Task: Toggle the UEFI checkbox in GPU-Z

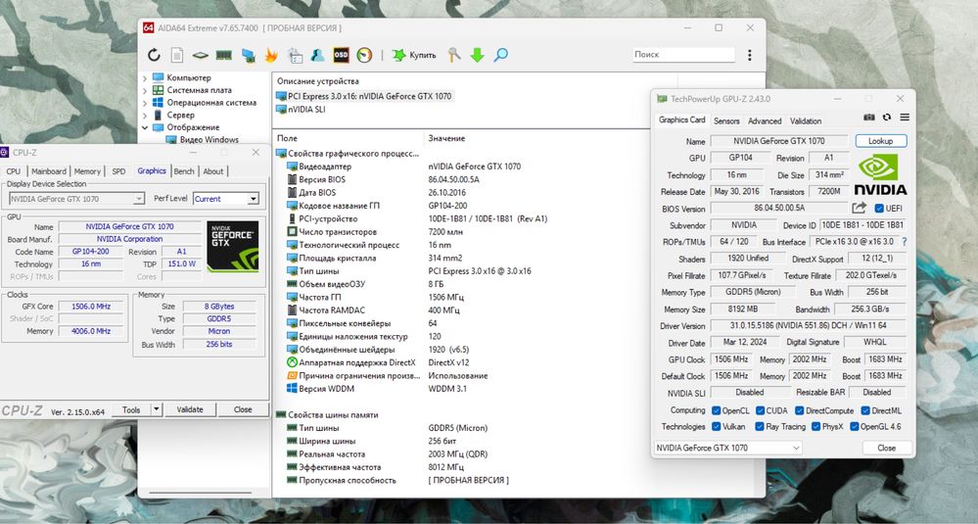Action: pos(879,209)
